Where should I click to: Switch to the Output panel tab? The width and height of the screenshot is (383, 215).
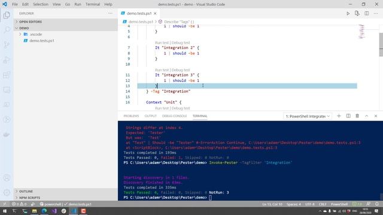pyautogui.click(x=150, y=116)
